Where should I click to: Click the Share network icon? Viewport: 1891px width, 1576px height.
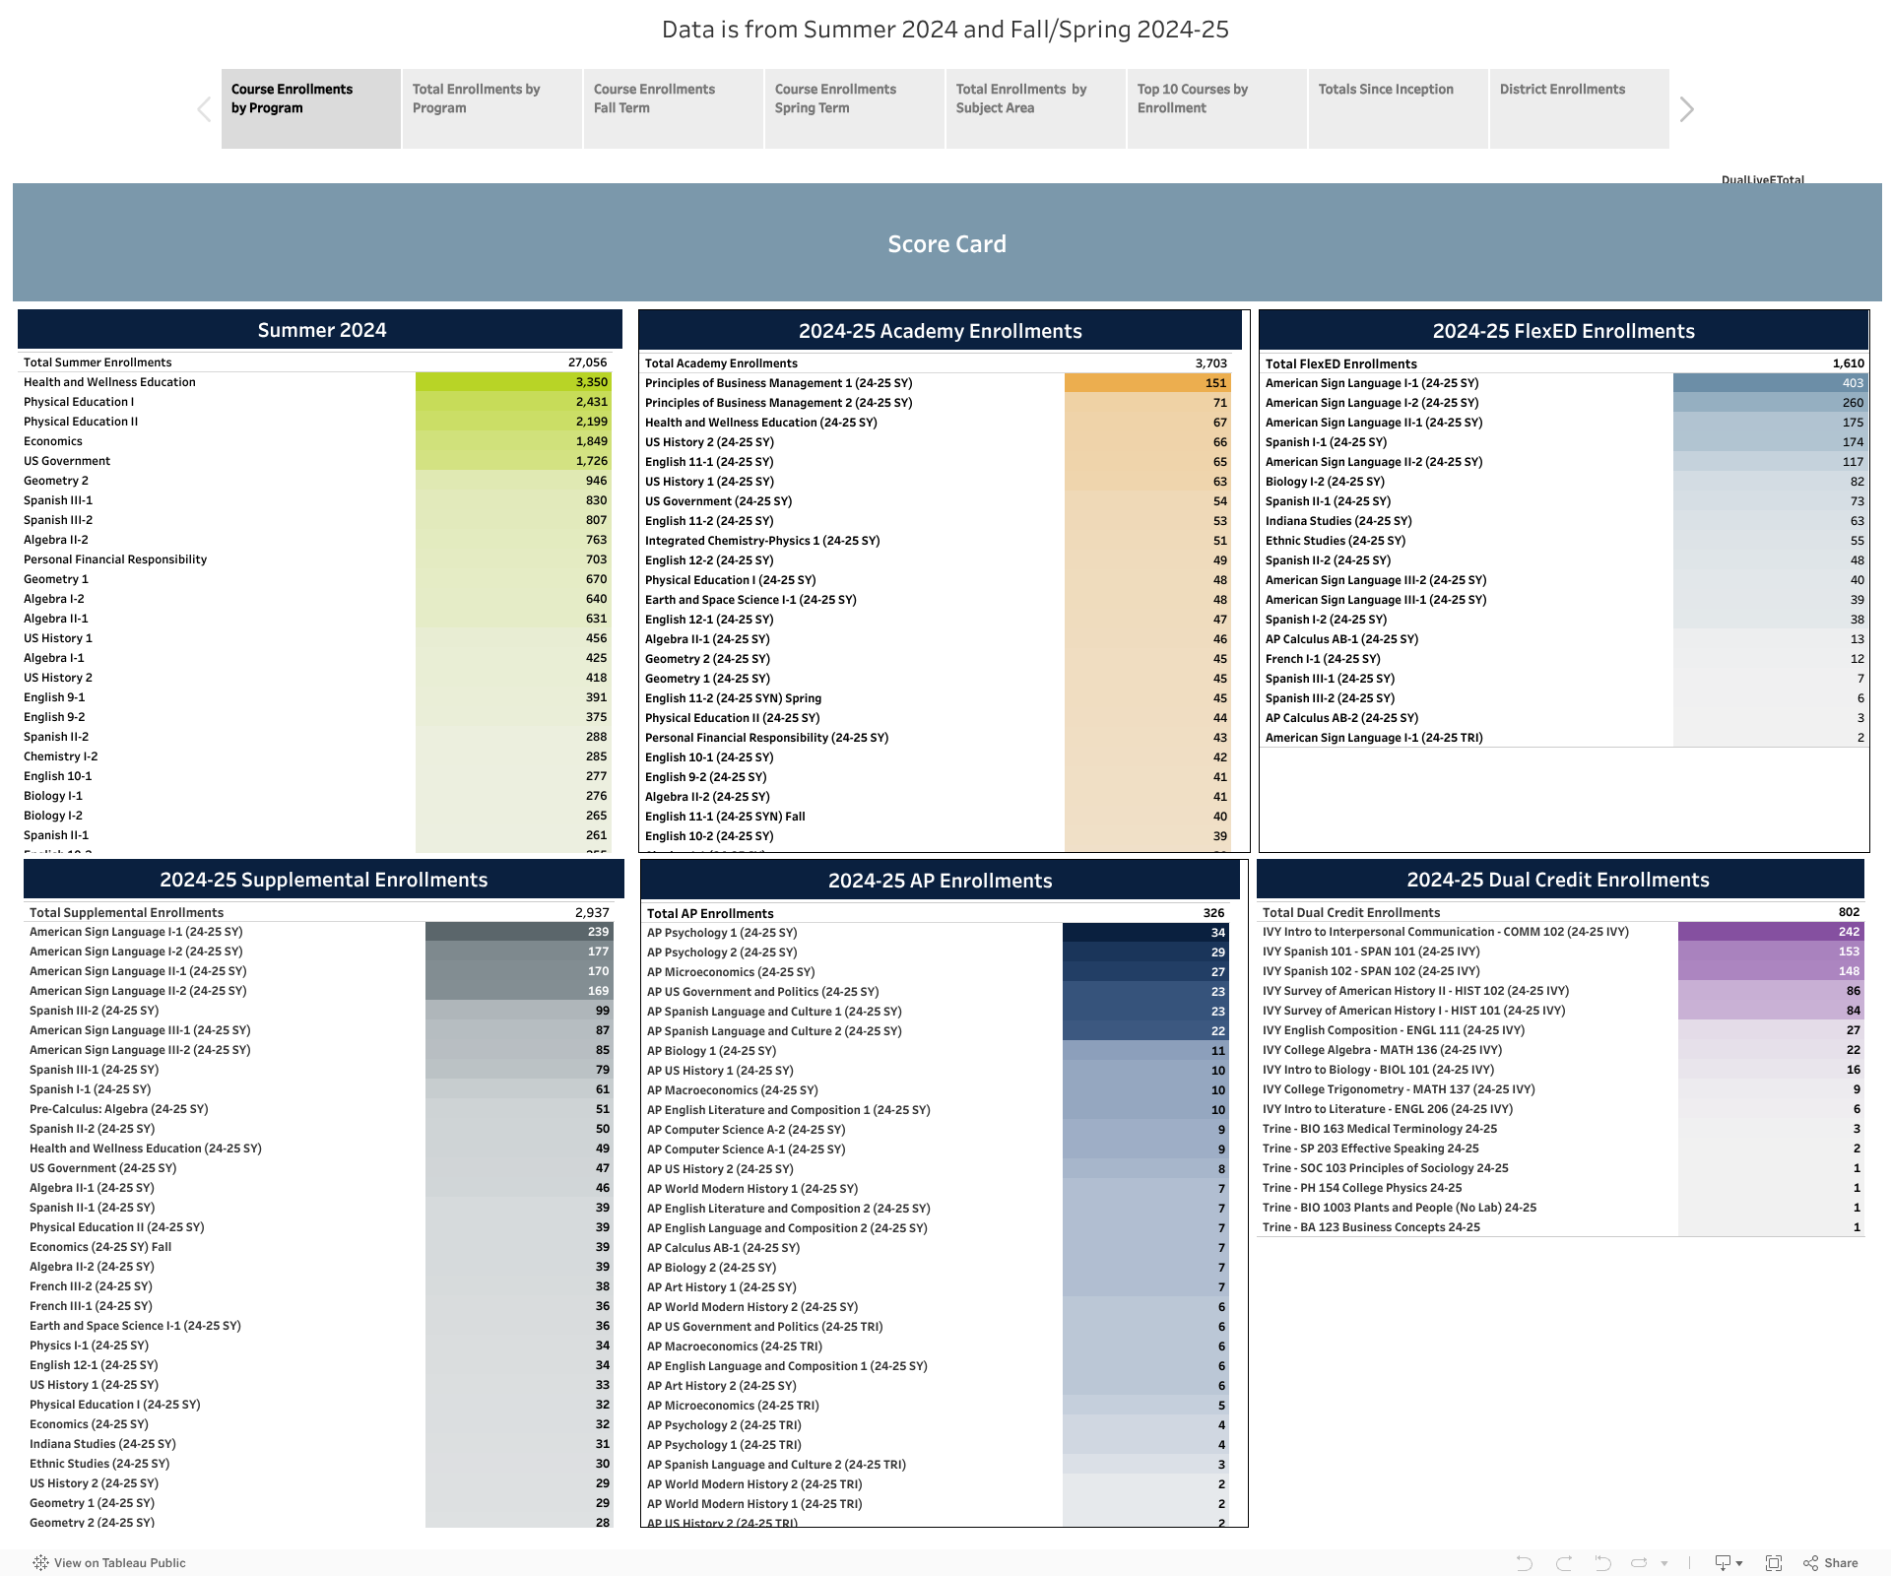click(x=1810, y=1562)
